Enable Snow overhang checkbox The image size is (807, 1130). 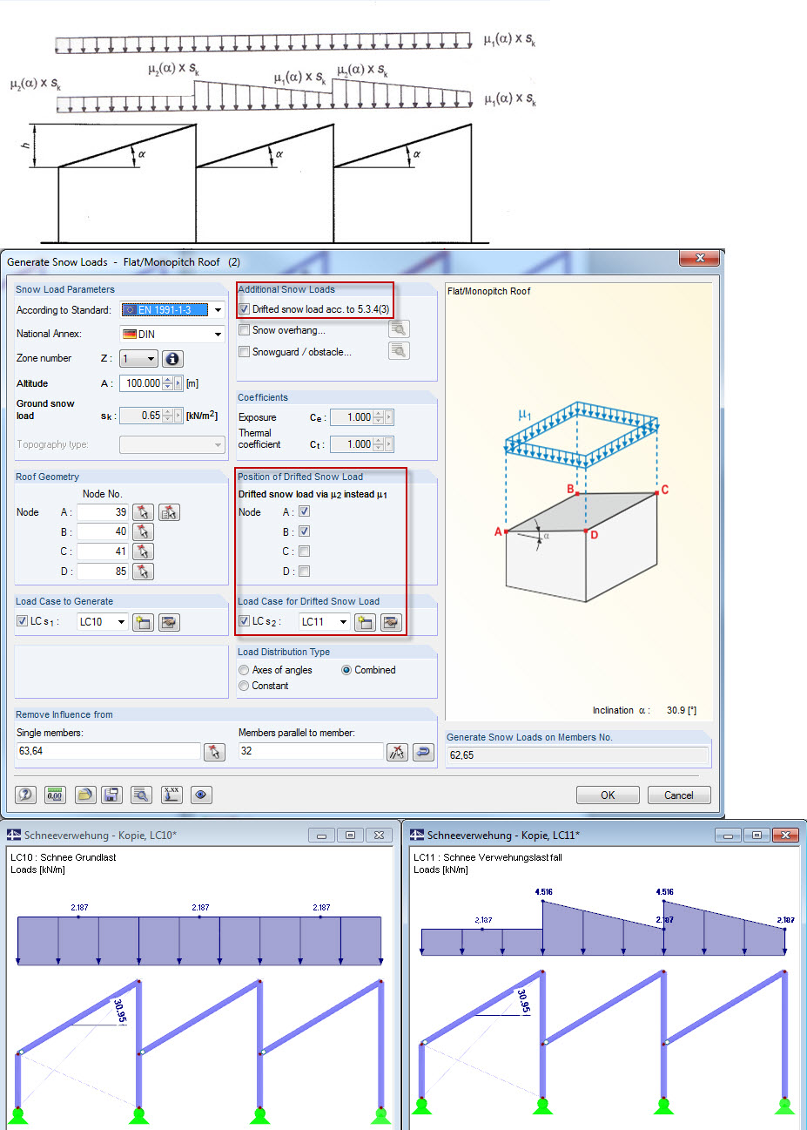click(245, 330)
